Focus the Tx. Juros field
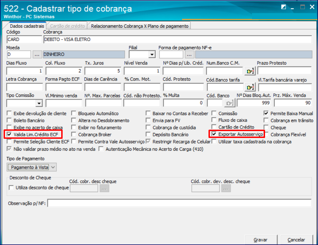This screenshot has height=245, width=318. [x=103, y=71]
